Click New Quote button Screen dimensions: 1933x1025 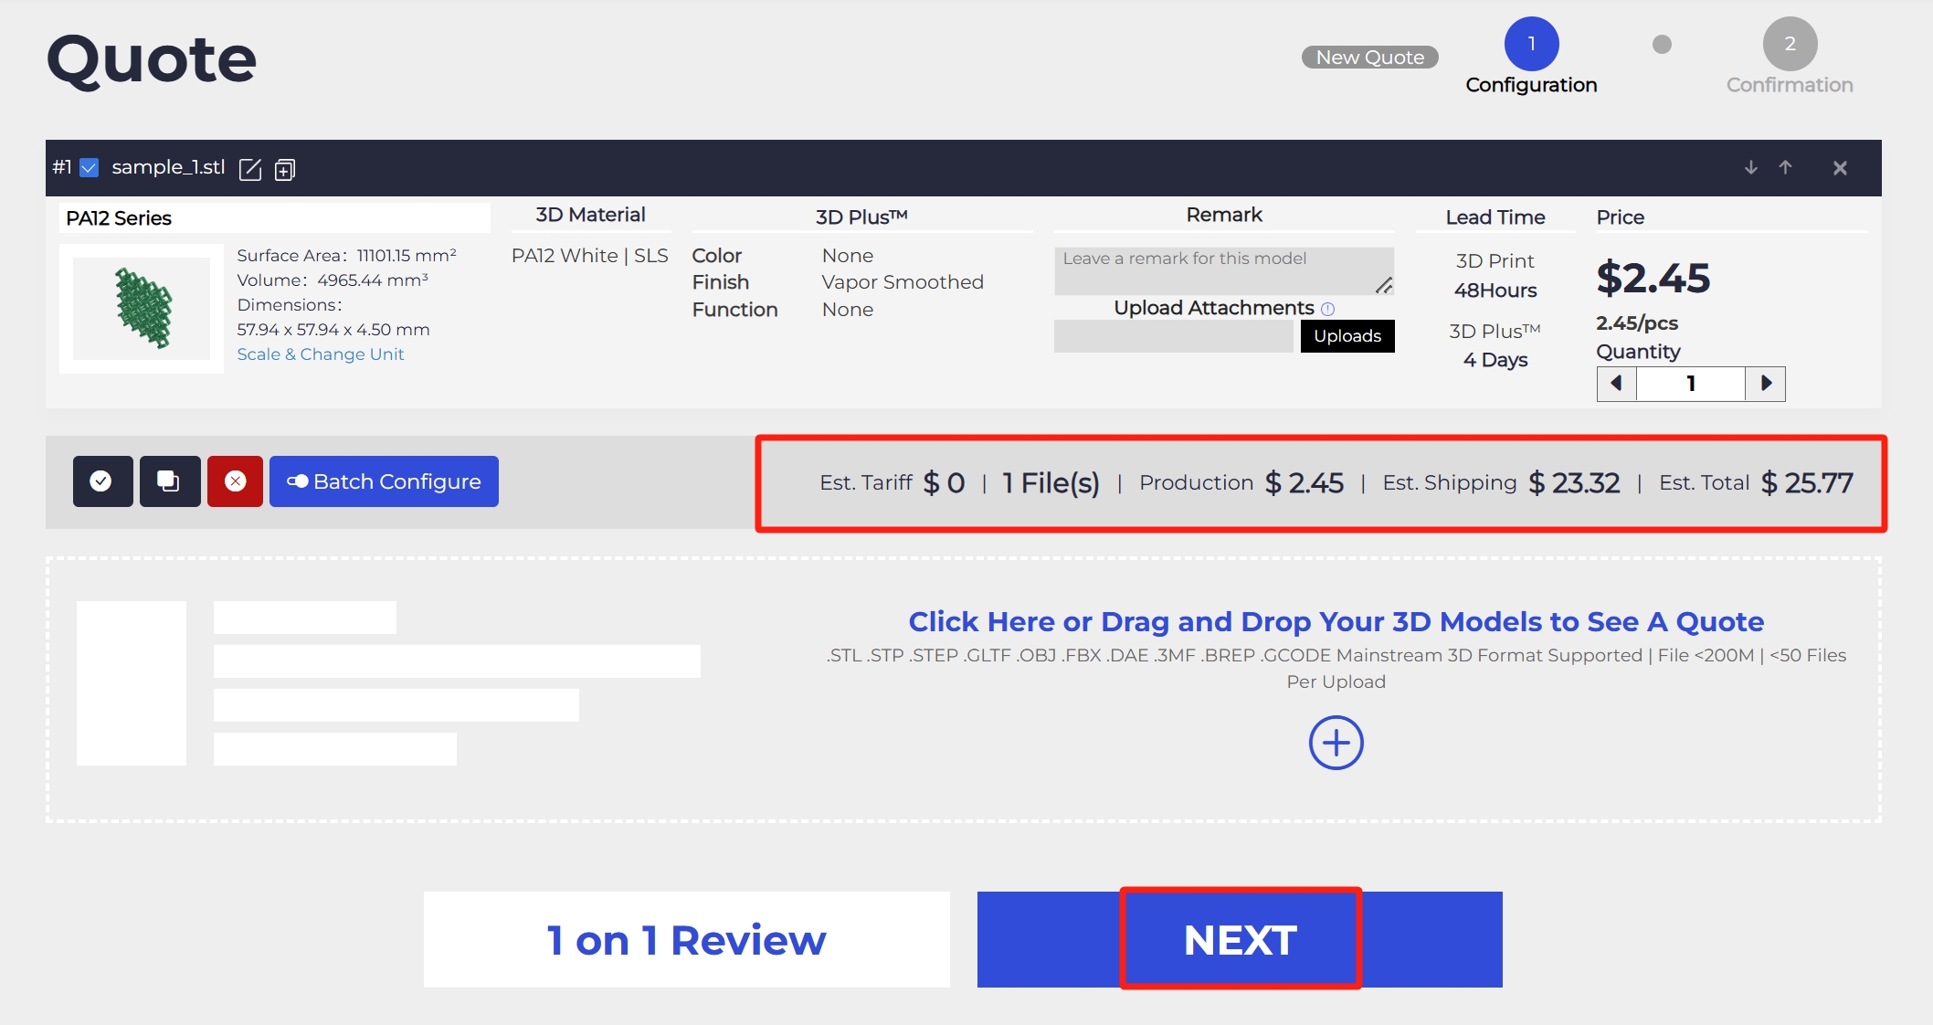(x=1370, y=55)
